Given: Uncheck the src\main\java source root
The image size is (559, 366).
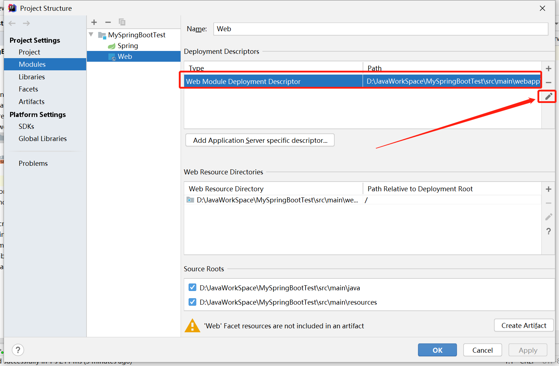Looking at the screenshot, I should (x=192, y=287).
